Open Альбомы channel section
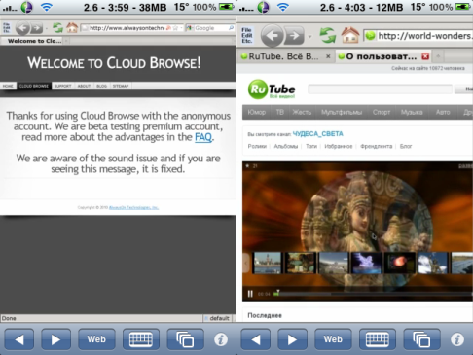This screenshot has height=355, width=473. pyautogui.click(x=285, y=146)
